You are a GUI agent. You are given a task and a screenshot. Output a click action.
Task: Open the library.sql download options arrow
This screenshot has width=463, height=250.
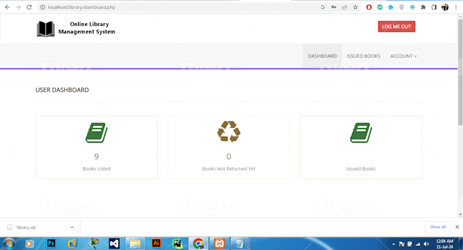pyautogui.click(x=72, y=228)
